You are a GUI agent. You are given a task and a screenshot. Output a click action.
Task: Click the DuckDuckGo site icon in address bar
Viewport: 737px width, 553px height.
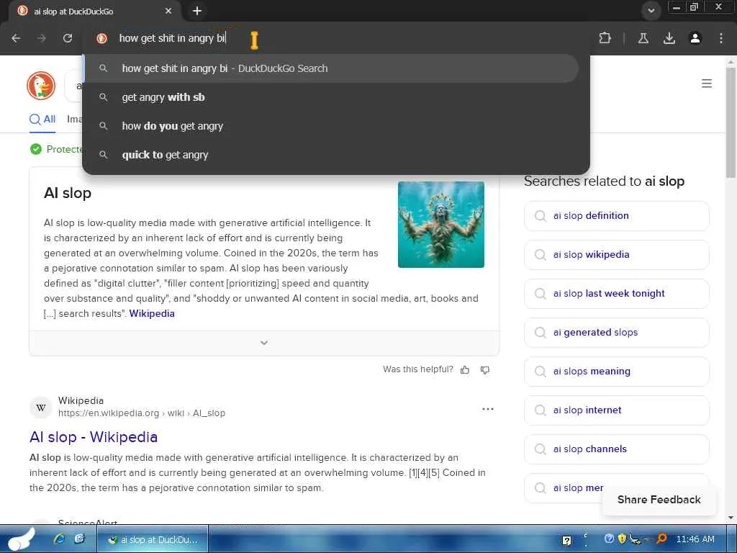(x=101, y=38)
